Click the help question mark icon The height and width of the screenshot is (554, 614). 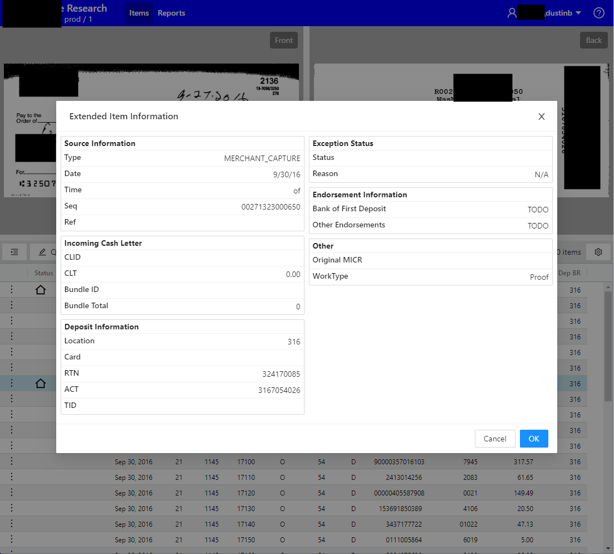click(x=598, y=13)
